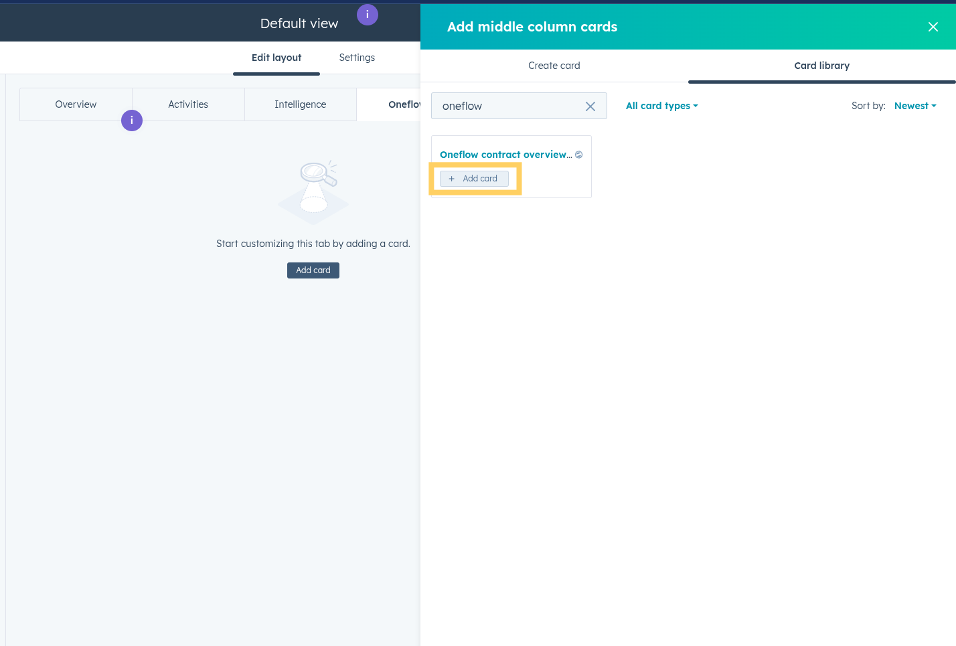
Task: Select the Card library tab
Action: pyautogui.click(x=822, y=66)
